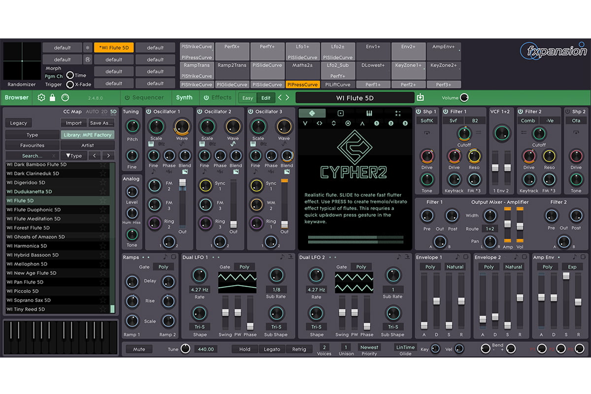Click the circled R icon near Randomizer
Image resolution: width=591 pixels, height=394 pixels.
point(87,60)
